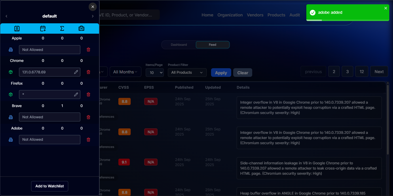The width and height of the screenshot is (393, 196).
Task: Open the Vendors menu item
Action: (255, 15)
